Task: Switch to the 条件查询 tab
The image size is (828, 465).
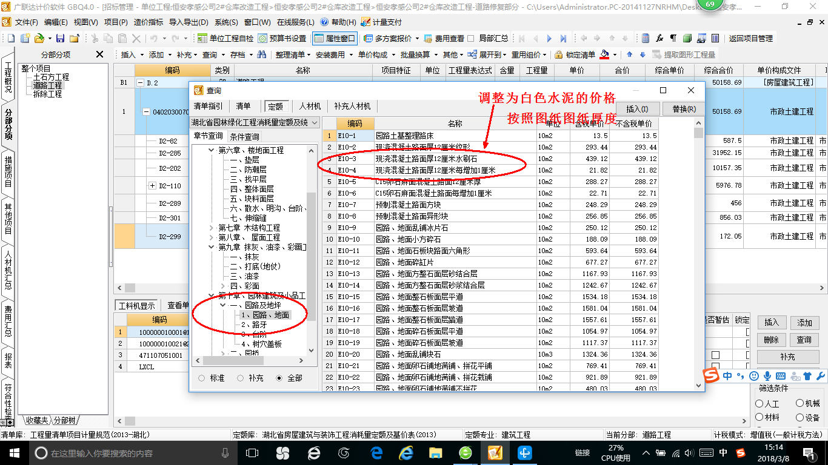Action: 244,137
